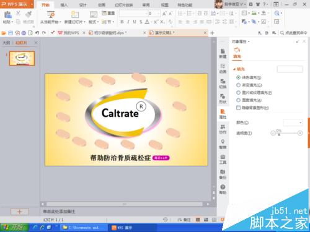This screenshot has height=232, width=310.
Task: Open the fill Color (颜色) dropdown
Action: click(x=293, y=122)
